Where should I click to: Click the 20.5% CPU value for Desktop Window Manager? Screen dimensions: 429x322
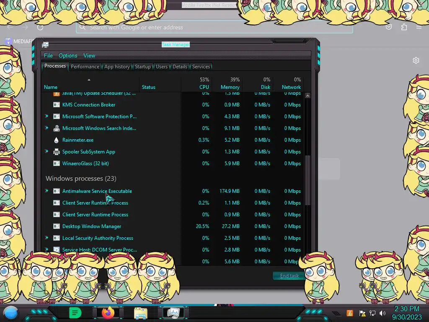(202, 226)
